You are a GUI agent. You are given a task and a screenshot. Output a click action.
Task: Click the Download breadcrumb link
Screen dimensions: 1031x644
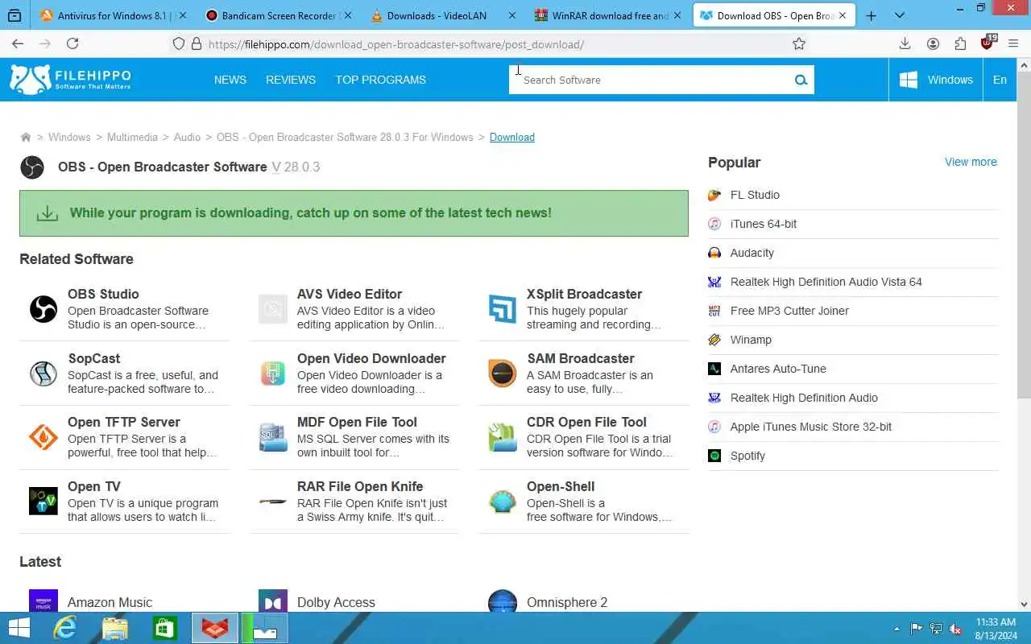pyautogui.click(x=512, y=137)
